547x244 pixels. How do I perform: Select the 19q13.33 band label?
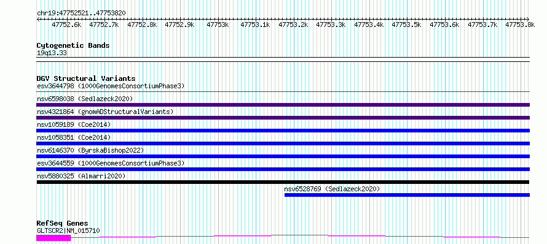point(52,53)
